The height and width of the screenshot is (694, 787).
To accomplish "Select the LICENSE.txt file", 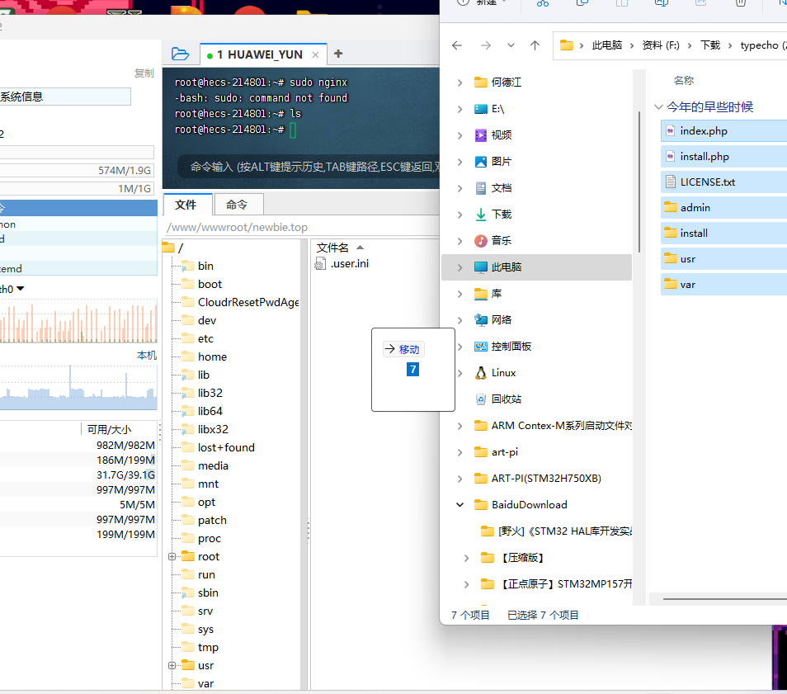I will (723, 182).
